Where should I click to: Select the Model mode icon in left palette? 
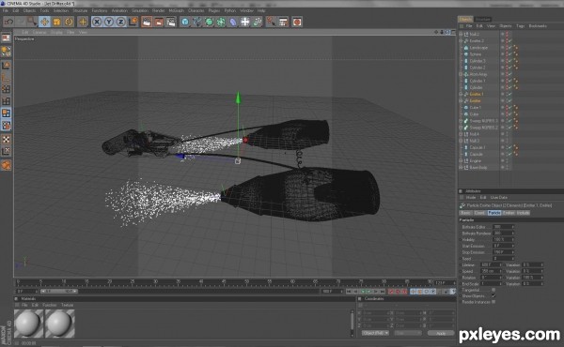pos(7,66)
